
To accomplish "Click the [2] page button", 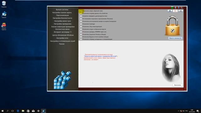I will coord(181,11).
